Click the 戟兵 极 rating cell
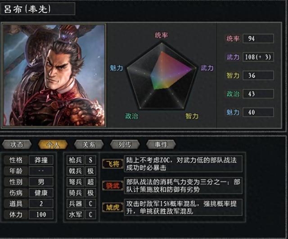Image resolution: width=288 pixels, height=239 pixels. click(90, 171)
